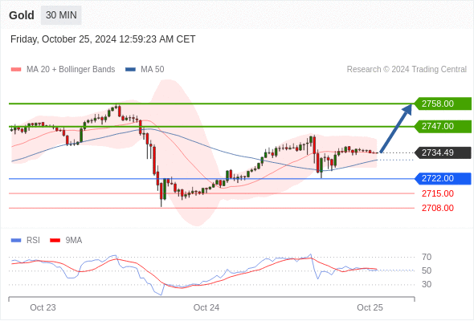Click the RSI 30 level label
Screen dimensions: 474x321
[427, 284]
